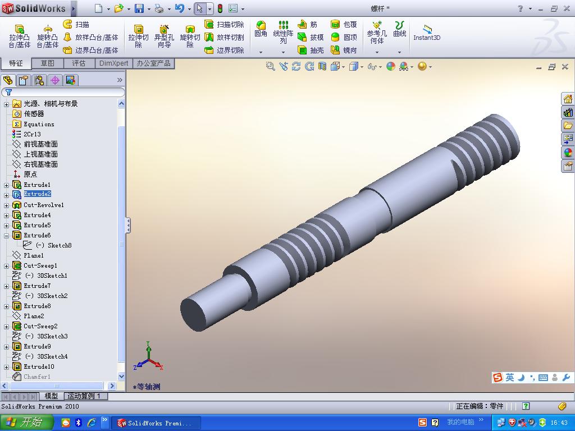
Task: Choose the Swept Boss (扫描) tool
Action: point(76,24)
